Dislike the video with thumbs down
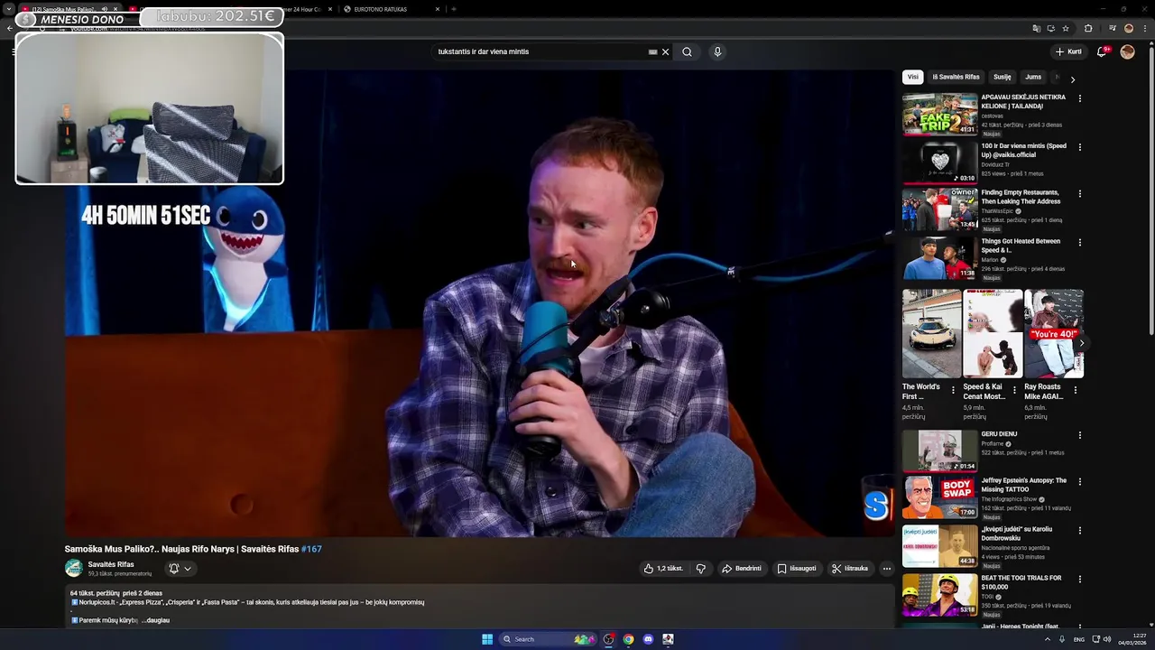 click(x=701, y=569)
